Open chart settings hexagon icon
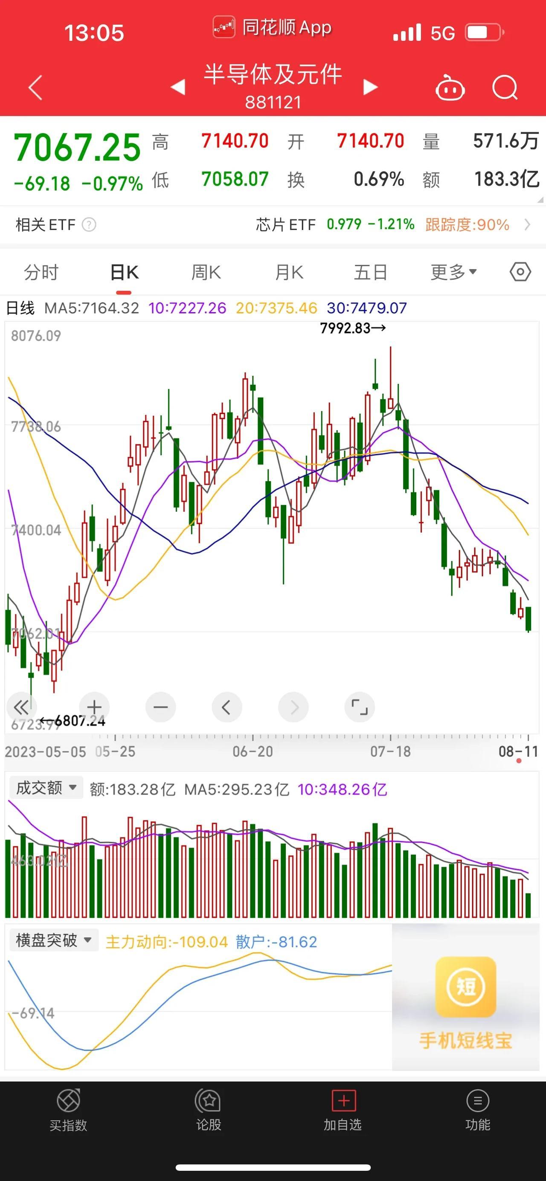This screenshot has width=546, height=1181. coord(520,272)
